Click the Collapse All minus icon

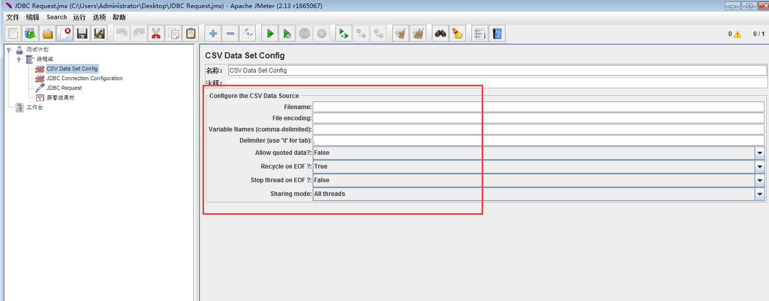(x=230, y=34)
